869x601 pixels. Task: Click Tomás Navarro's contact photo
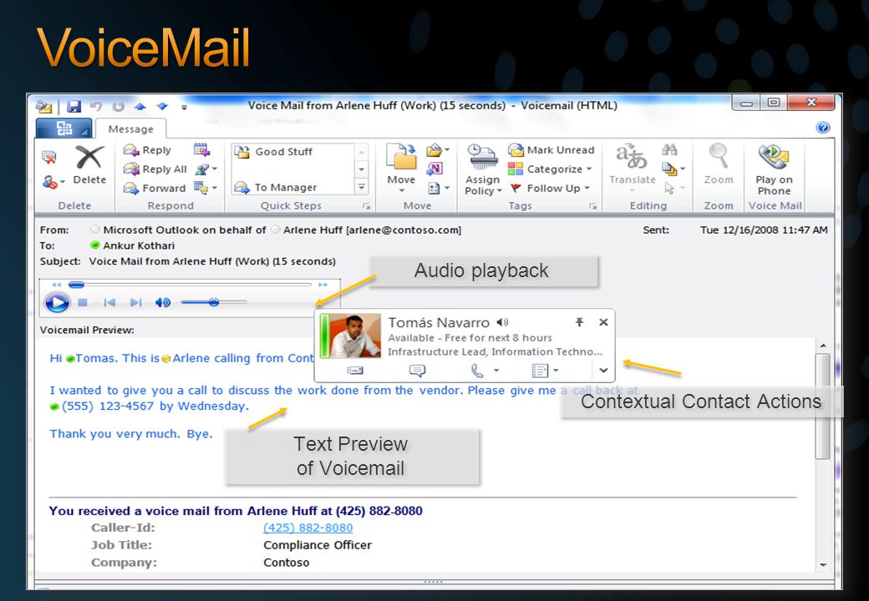(355, 336)
